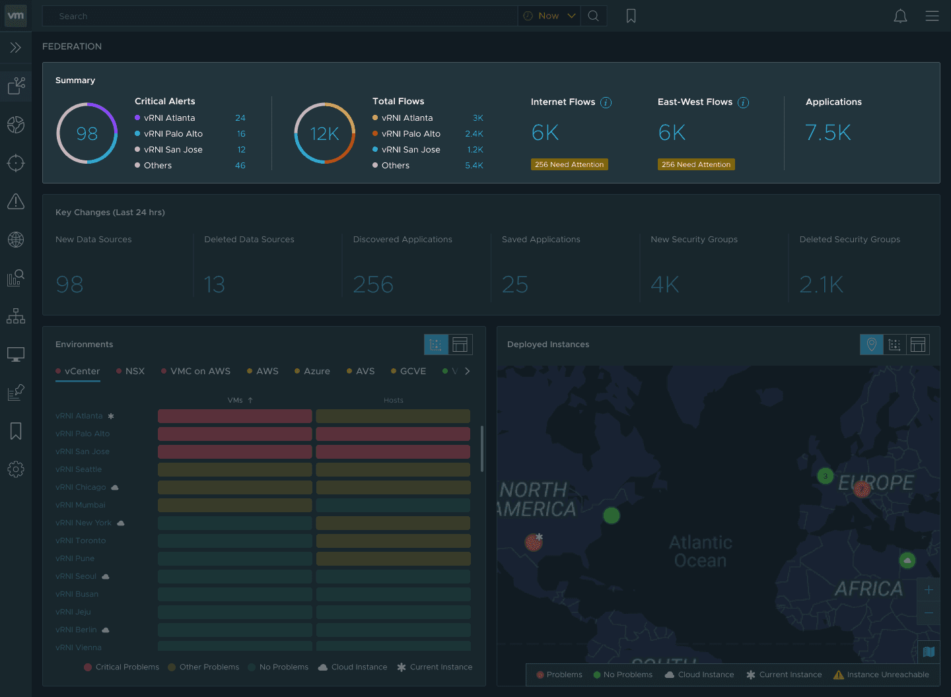Select the AVS tab
Screen dimensions: 951x697
[x=361, y=372]
